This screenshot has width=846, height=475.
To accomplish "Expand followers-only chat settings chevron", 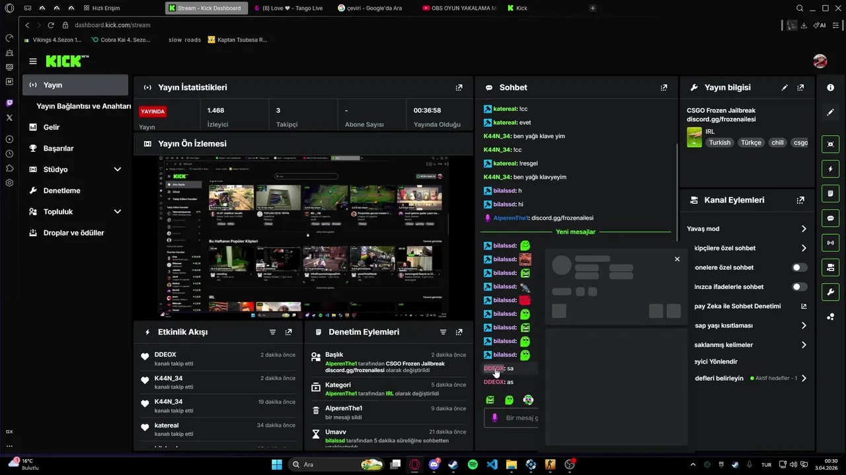I will [804, 248].
